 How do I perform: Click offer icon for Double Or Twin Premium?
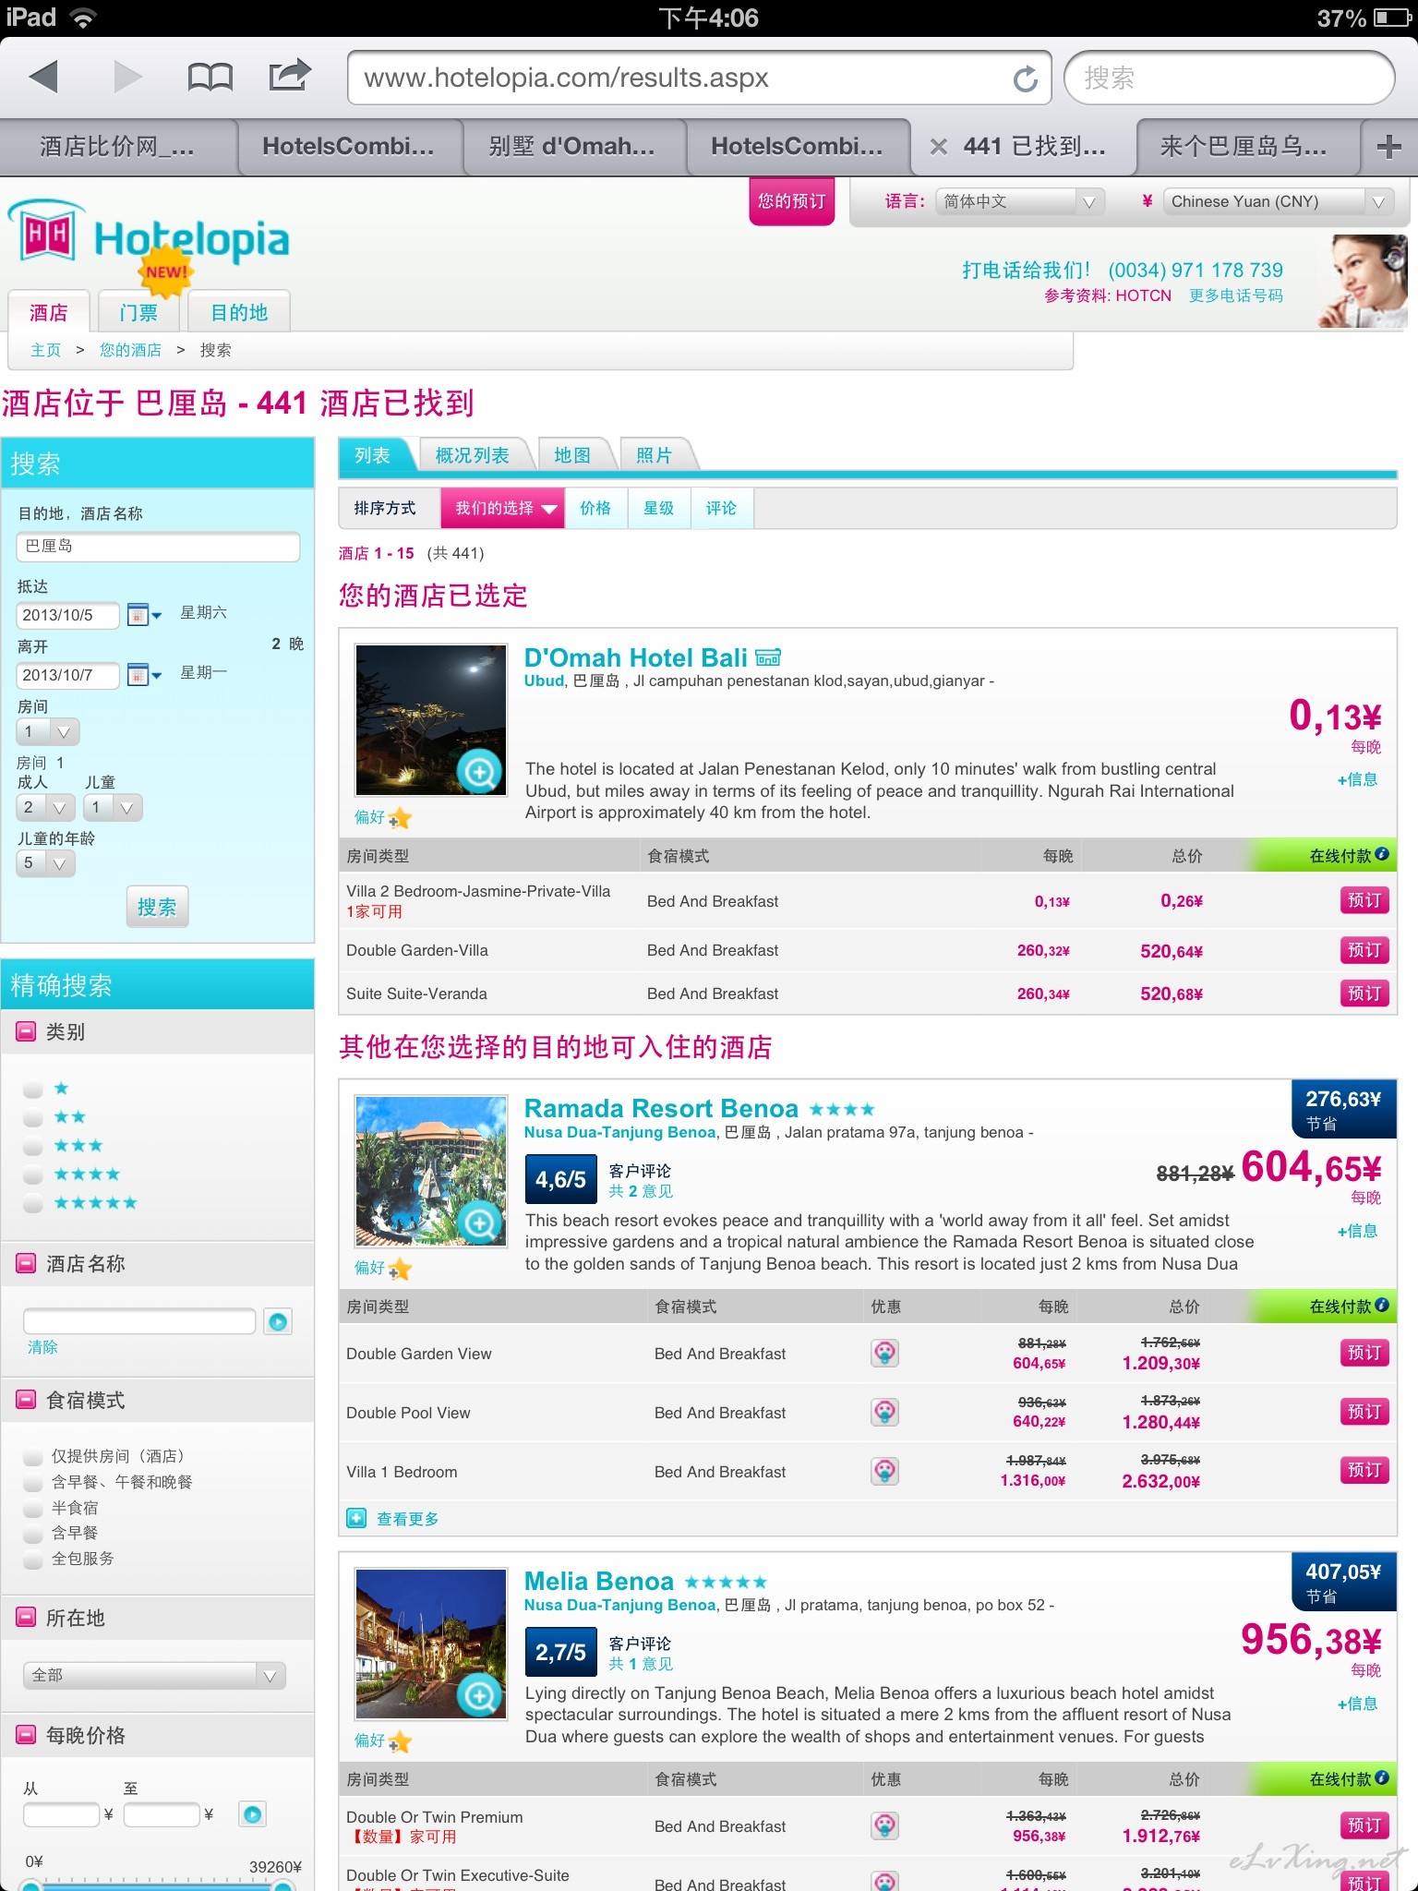click(885, 1826)
